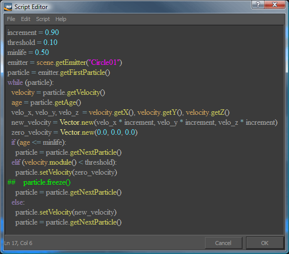Viewport: 289px width, 254px height.
Task: Click the RF RealFlow icon in title bar
Action: pos(8,7)
